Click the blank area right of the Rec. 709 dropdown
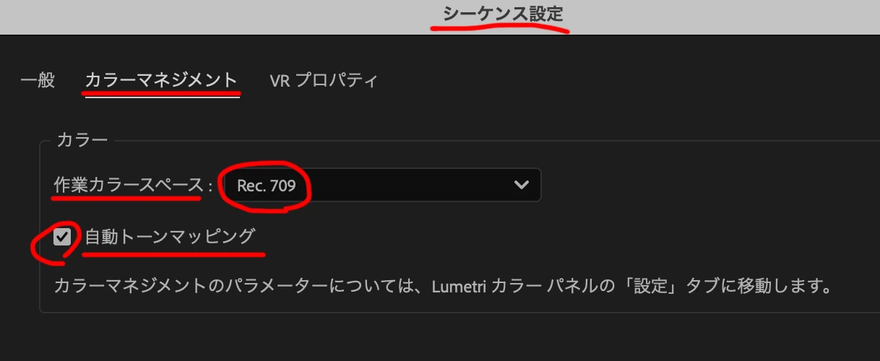880x361 pixels. (708, 185)
